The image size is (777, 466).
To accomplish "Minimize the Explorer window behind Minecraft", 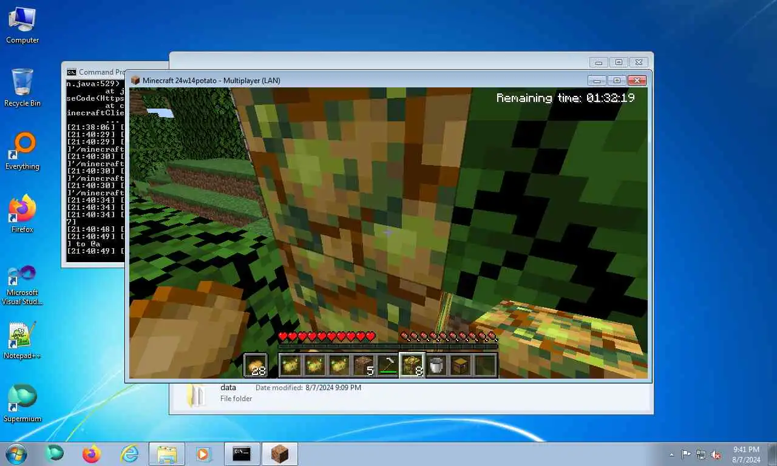I will pyautogui.click(x=599, y=62).
